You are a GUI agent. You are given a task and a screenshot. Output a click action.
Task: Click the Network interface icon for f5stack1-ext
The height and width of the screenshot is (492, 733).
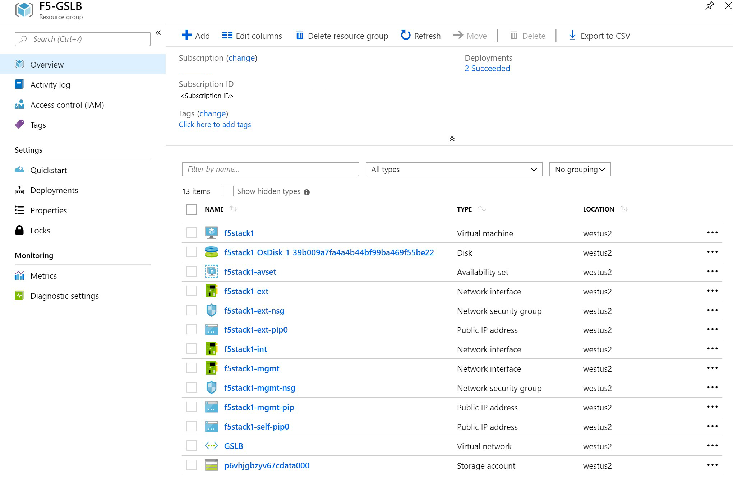click(x=211, y=291)
